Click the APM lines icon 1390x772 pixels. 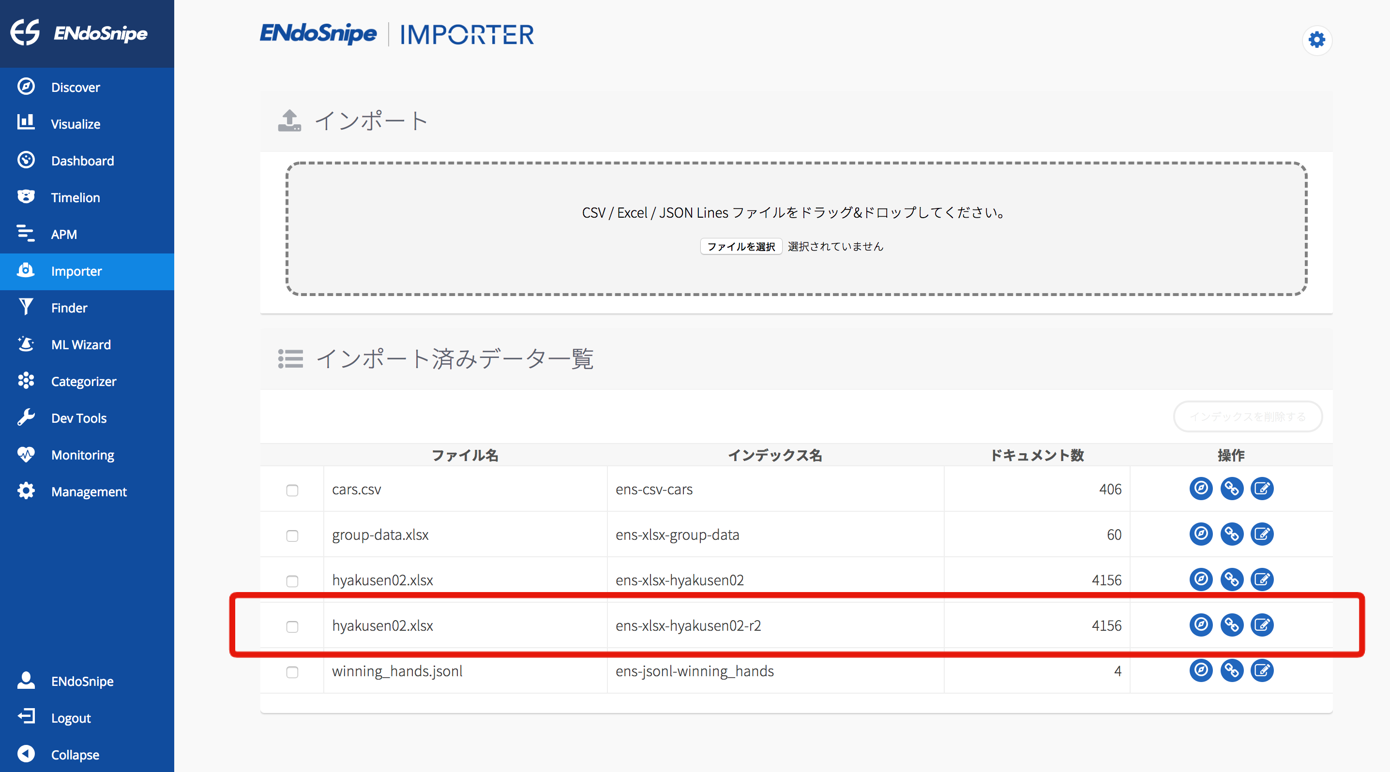point(26,233)
